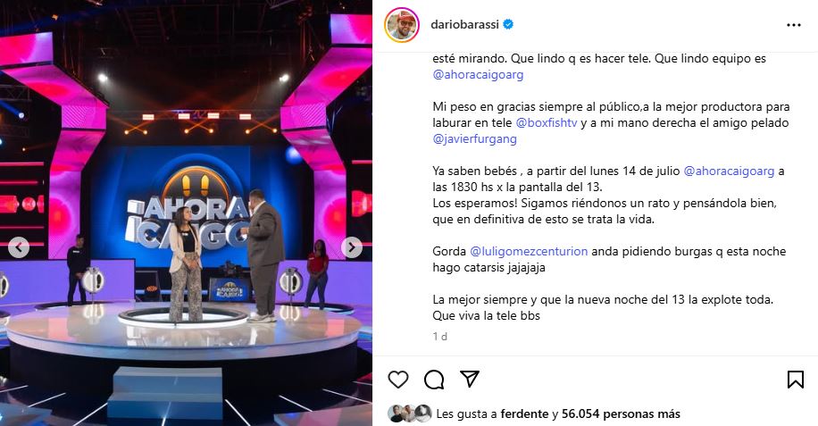Visit the @boxfishtv mention
Image resolution: width=818 pixels, height=426 pixels.
click(547, 123)
